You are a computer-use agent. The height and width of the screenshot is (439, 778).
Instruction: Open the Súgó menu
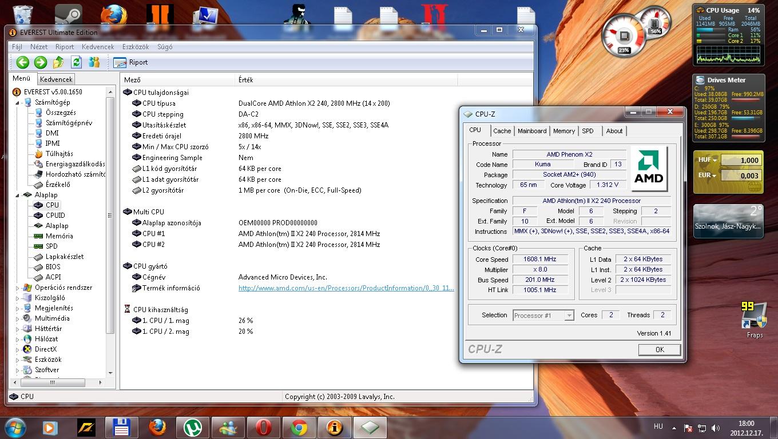point(165,47)
